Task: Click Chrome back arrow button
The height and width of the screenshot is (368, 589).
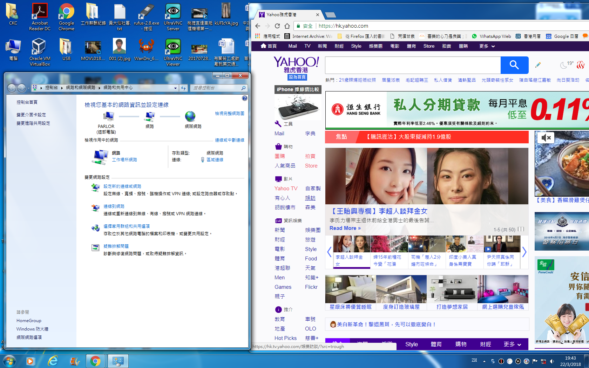Action: (x=258, y=26)
